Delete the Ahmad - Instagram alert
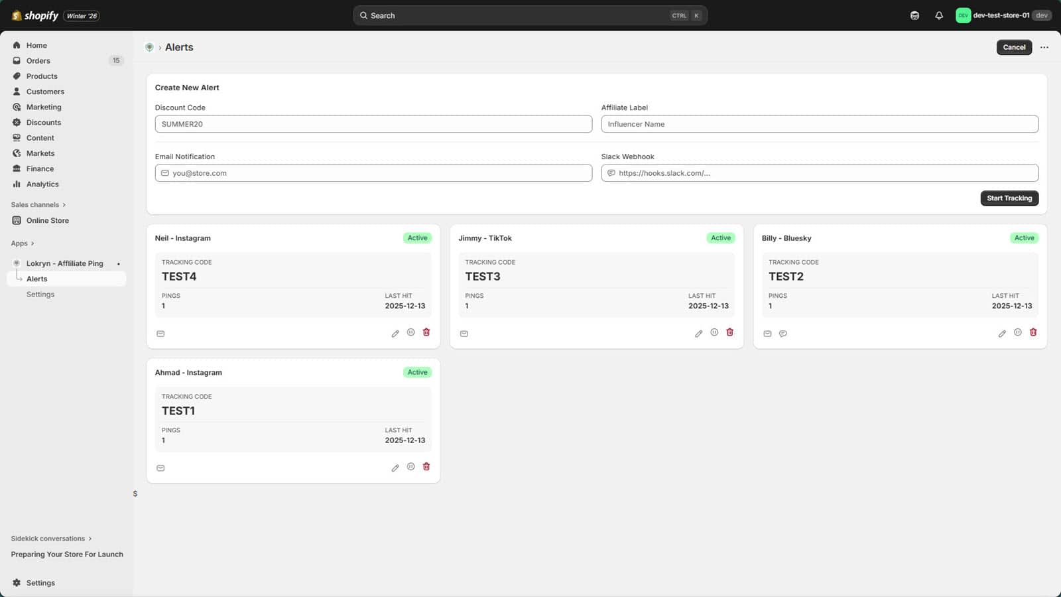This screenshot has height=597, width=1061. 426,466
